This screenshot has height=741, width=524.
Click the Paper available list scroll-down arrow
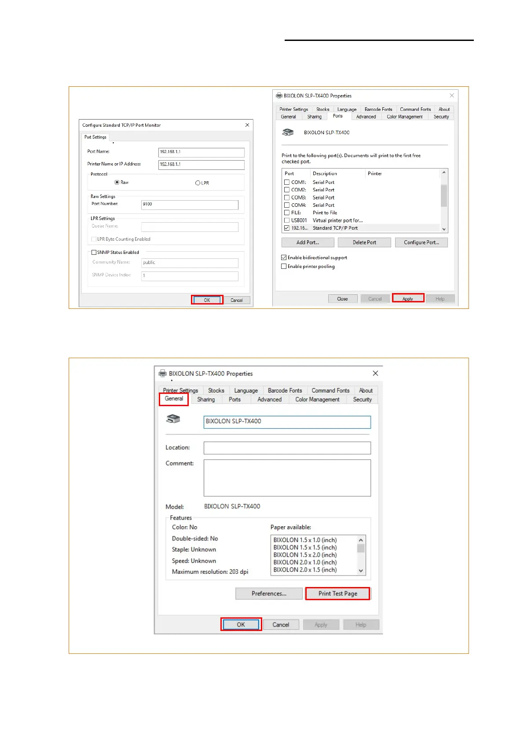coord(361,571)
